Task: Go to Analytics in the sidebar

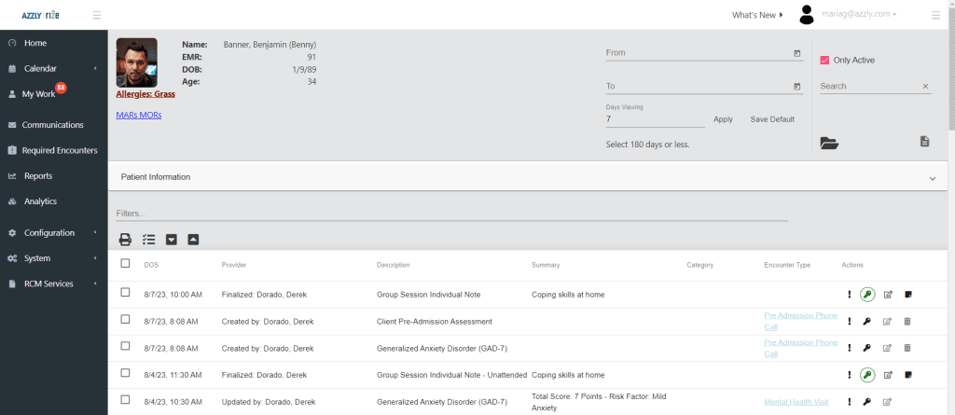Action: [40, 201]
